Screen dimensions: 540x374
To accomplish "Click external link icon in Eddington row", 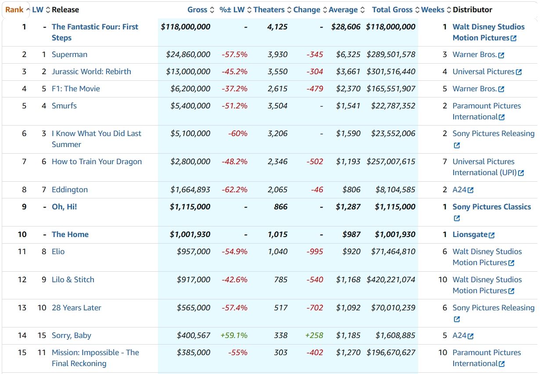I will tap(471, 190).
